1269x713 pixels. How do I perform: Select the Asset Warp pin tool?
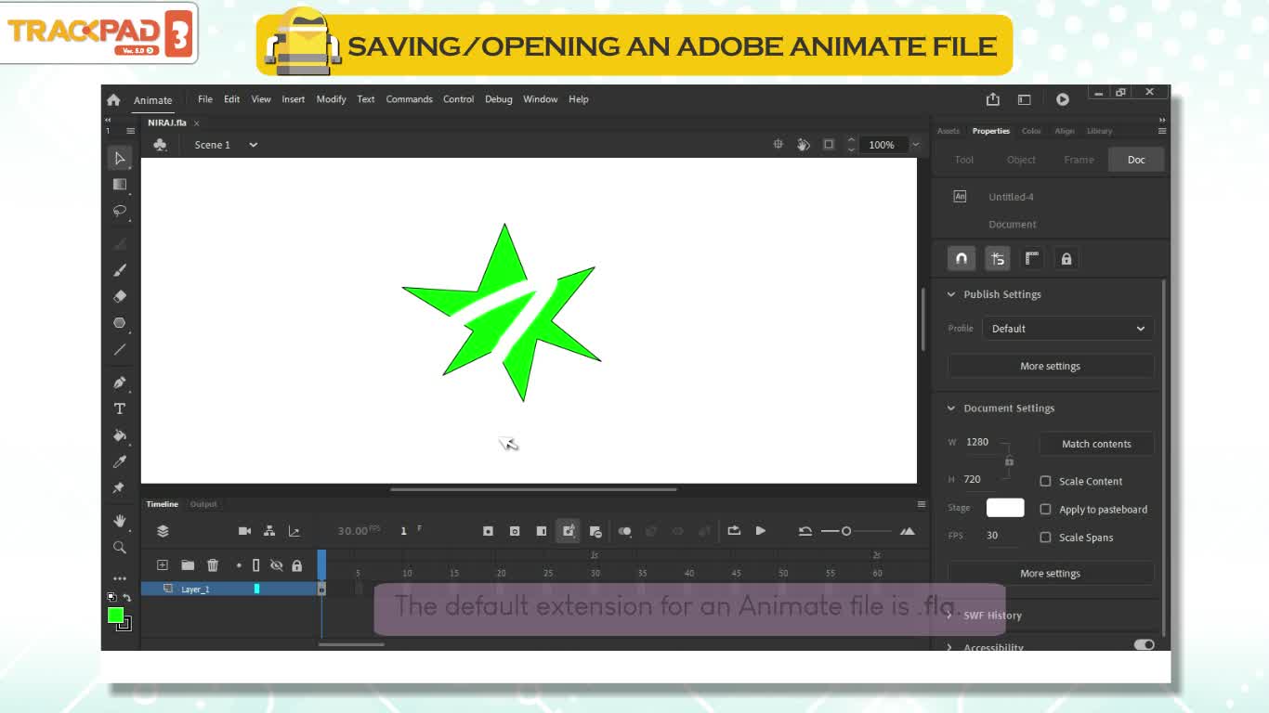119,487
